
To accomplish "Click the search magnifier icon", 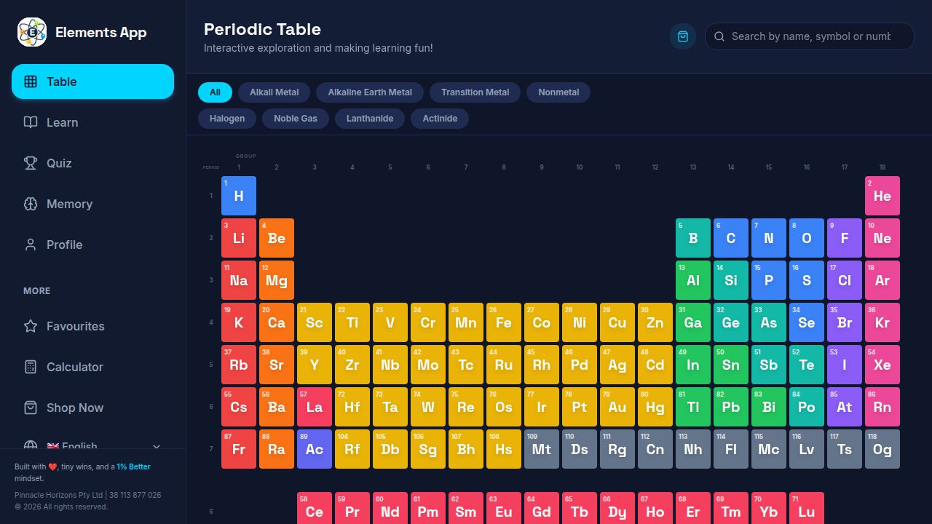I will (x=719, y=36).
